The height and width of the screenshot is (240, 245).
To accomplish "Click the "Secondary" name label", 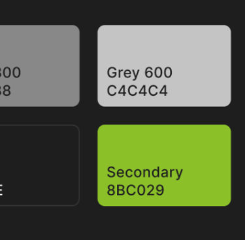I will pyautogui.click(x=145, y=172).
